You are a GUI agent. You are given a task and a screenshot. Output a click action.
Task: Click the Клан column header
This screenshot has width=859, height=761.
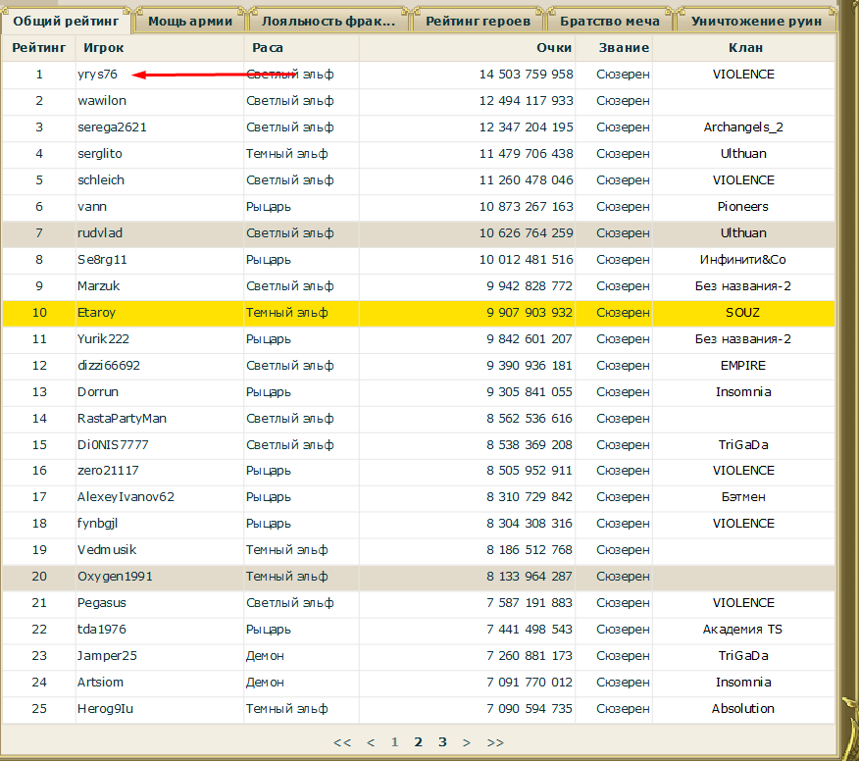[x=744, y=47]
